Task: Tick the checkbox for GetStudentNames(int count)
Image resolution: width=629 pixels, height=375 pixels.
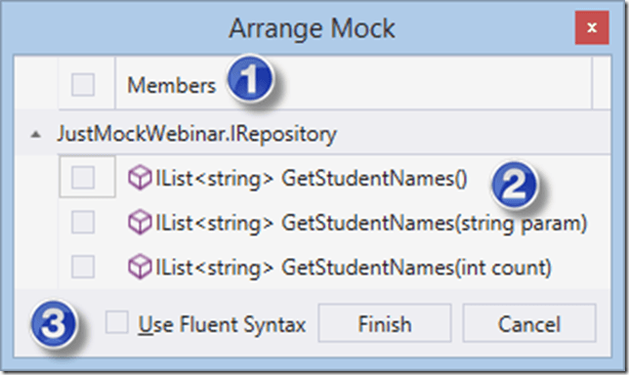Action: pyautogui.click(x=83, y=267)
